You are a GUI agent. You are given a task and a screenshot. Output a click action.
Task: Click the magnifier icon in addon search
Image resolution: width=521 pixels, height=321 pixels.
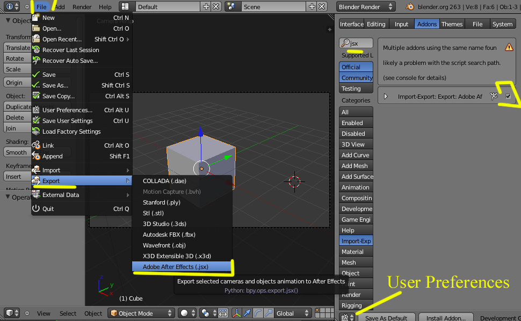click(x=345, y=43)
